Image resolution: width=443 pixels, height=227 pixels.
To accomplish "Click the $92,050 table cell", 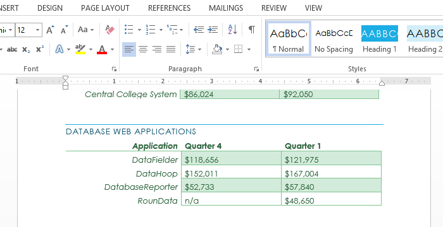I will pyautogui.click(x=329, y=95).
